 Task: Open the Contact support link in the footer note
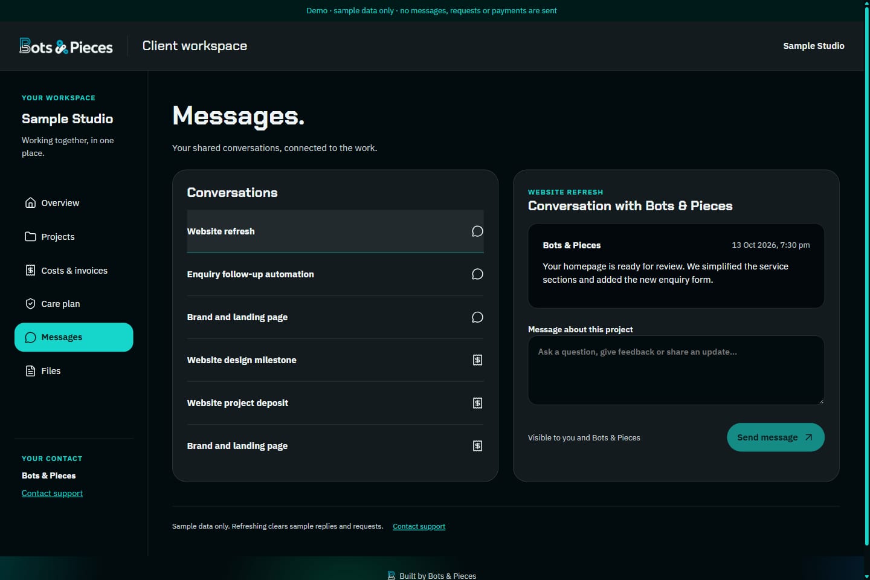click(419, 526)
